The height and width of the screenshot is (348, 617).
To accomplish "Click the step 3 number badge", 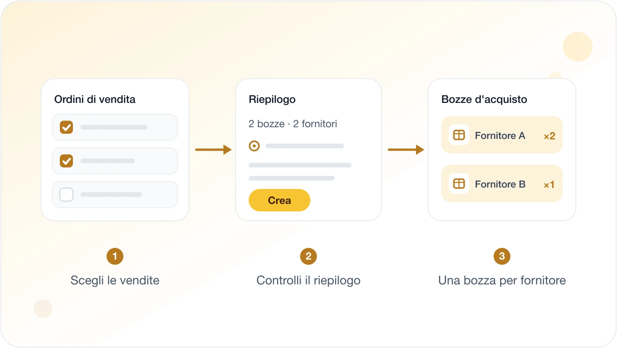I will (502, 256).
